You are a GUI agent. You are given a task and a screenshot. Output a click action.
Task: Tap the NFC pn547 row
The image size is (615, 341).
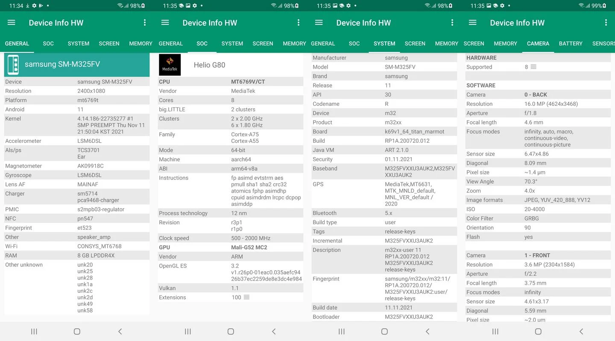[x=77, y=219]
